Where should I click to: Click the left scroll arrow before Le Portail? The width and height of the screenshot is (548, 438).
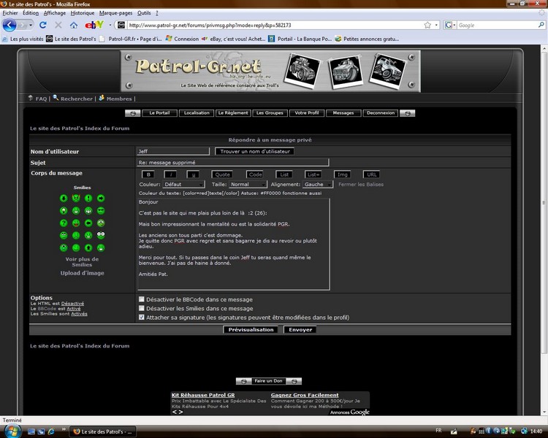[x=133, y=113]
